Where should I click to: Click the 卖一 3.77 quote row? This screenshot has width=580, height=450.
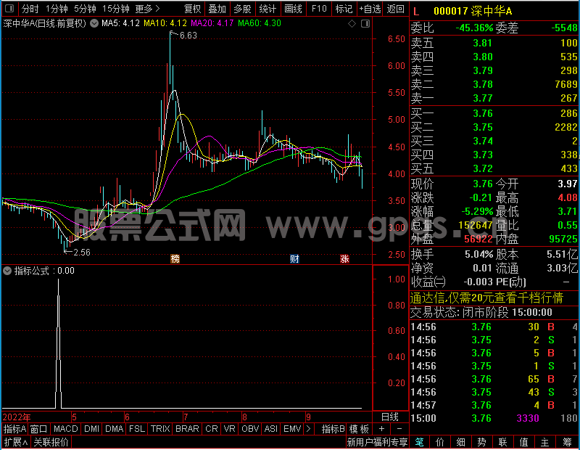pos(494,98)
